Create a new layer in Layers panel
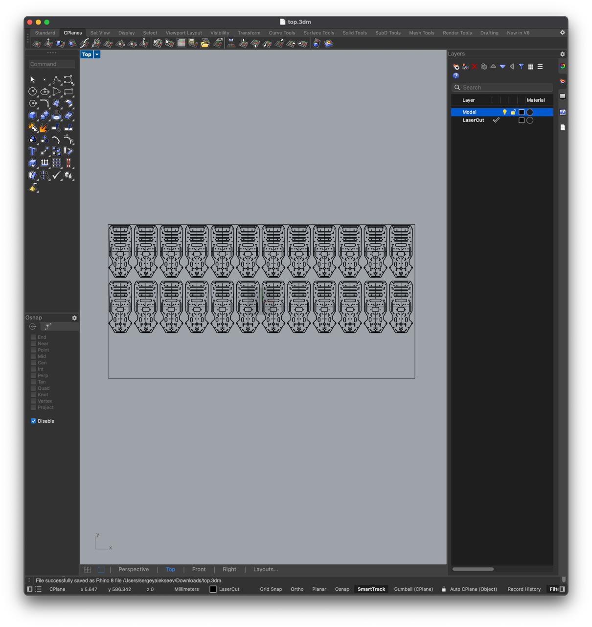Viewport: 592px width, 627px height. click(x=456, y=67)
